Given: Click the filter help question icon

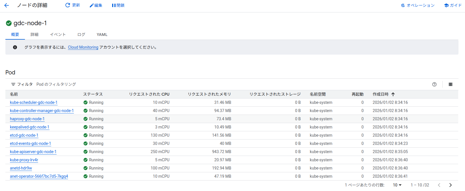Looking at the screenshot, I should pos(434,84).
